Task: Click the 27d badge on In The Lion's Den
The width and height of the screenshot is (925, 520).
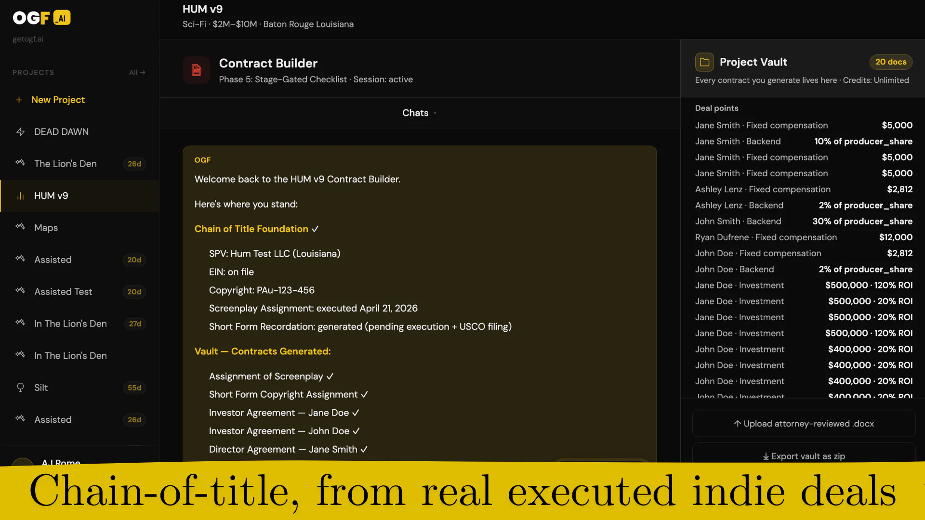Action: (x=135, y=324)
